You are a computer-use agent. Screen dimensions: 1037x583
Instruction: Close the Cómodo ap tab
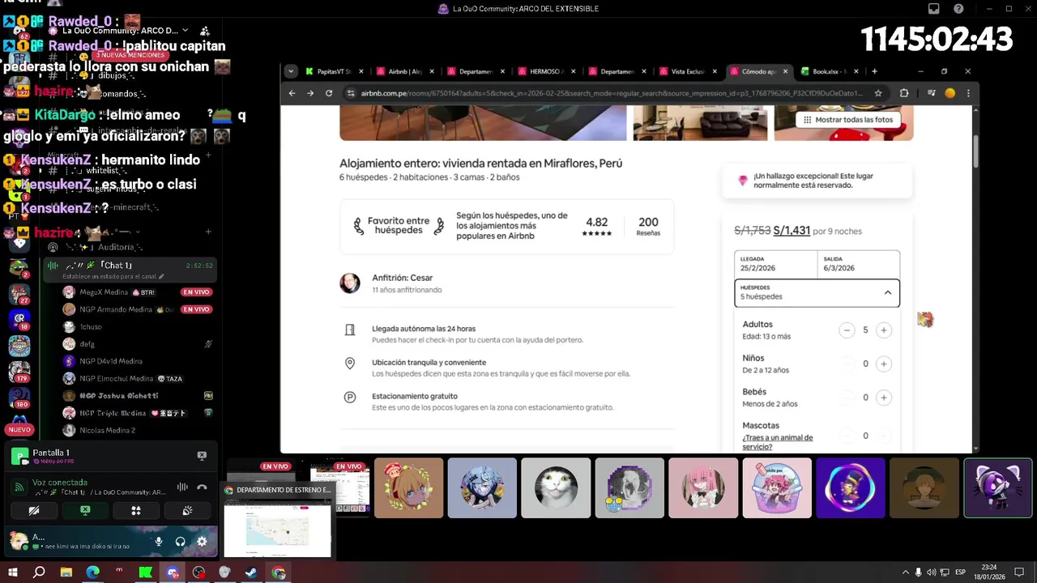point(784,71)
